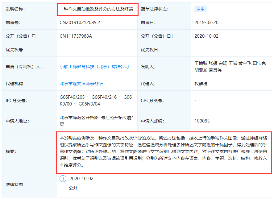Select publication number CN111737968A

[x=76, y=36]
